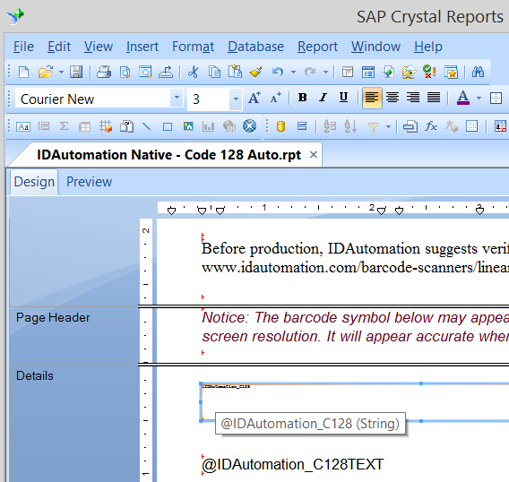Click the Insert Summary sigma icon
The width and height of the screenshot is (509, 482).
click(64, 126)
